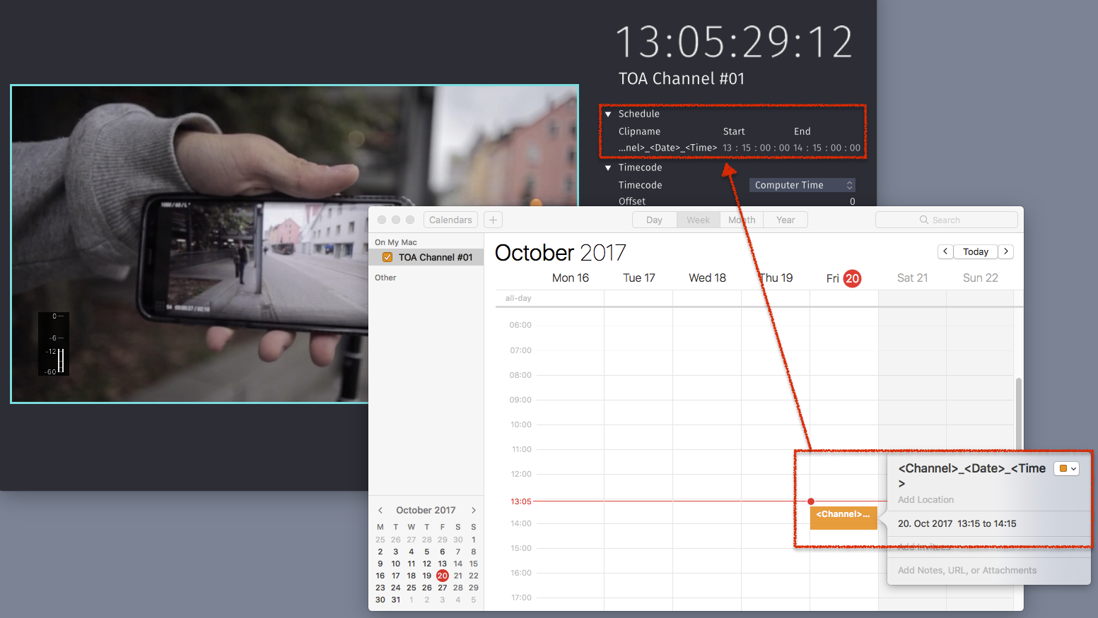Uncheck the TOA Channel #01 calendar
Image resolution: width=1098 pixels, height=618 pixels.
pyautogui.click(x=387, y=257)
